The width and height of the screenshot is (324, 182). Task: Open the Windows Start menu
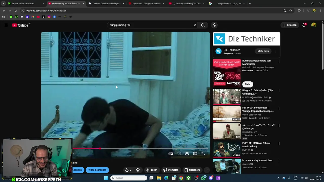tap(106, 178)
